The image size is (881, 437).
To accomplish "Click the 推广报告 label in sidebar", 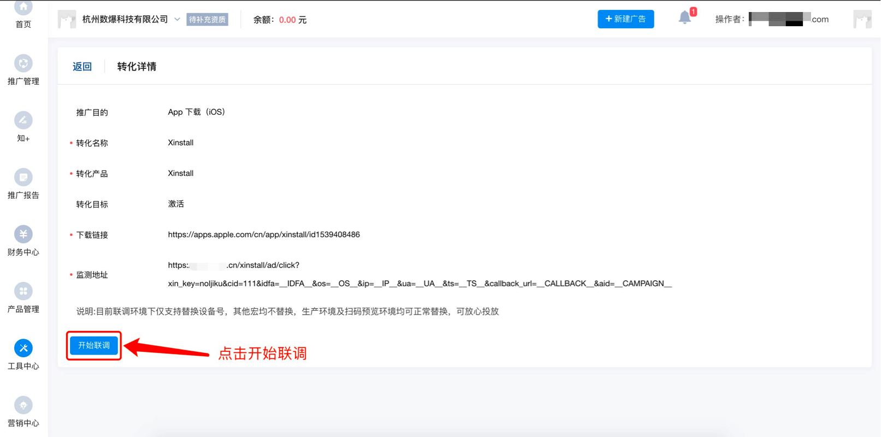I will click(x=23, y=195).
